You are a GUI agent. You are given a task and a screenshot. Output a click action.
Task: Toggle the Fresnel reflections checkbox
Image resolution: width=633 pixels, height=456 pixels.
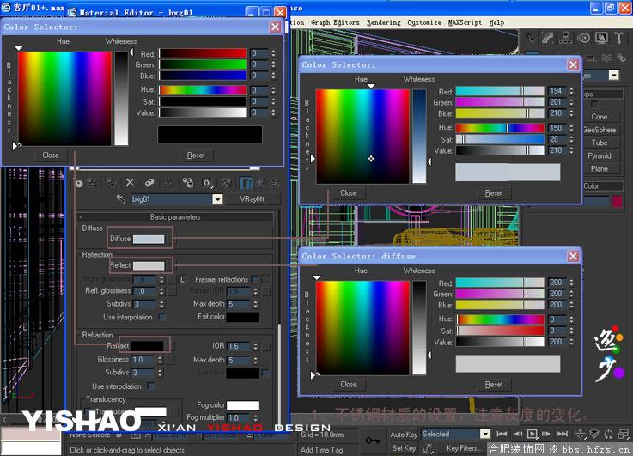(254, 279)
